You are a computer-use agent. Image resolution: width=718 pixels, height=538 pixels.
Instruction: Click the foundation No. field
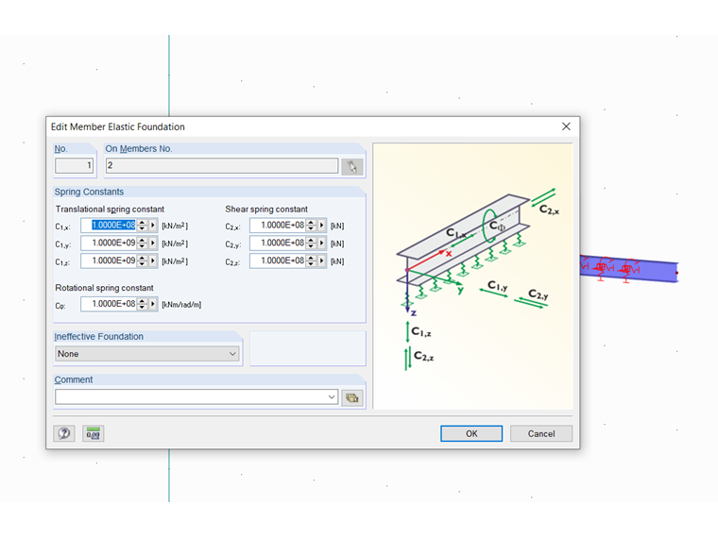pos(75,165)
